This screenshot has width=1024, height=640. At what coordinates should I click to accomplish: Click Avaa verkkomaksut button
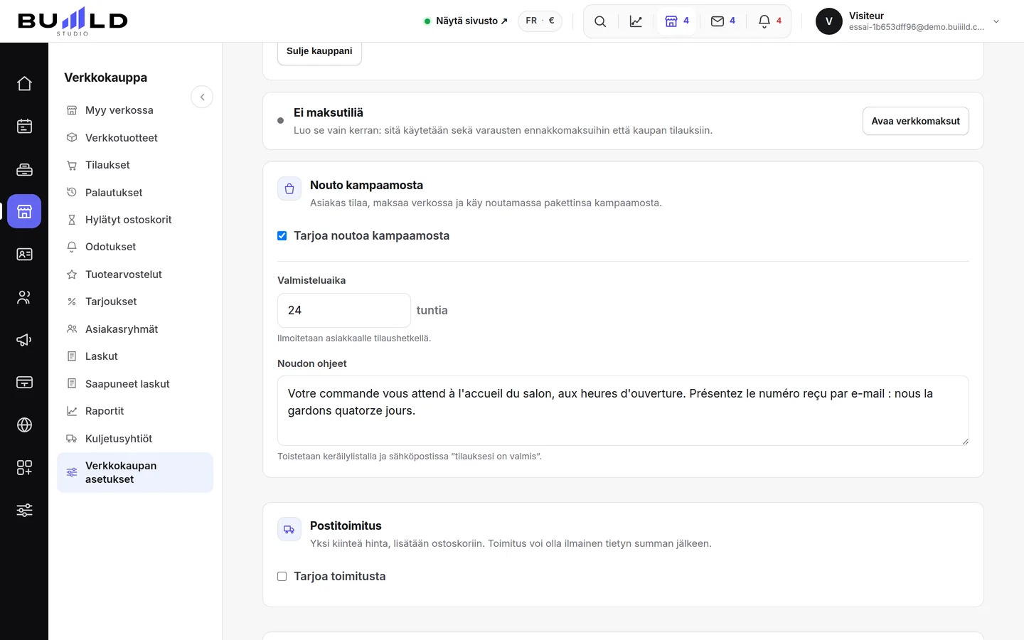pyautogui.click(x=915, y=121)
